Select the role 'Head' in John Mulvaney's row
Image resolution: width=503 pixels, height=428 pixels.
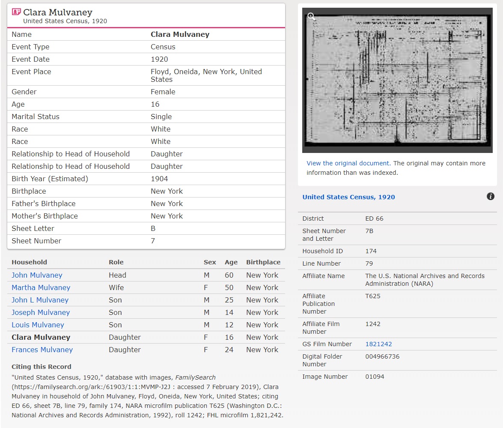click(117, 275)
